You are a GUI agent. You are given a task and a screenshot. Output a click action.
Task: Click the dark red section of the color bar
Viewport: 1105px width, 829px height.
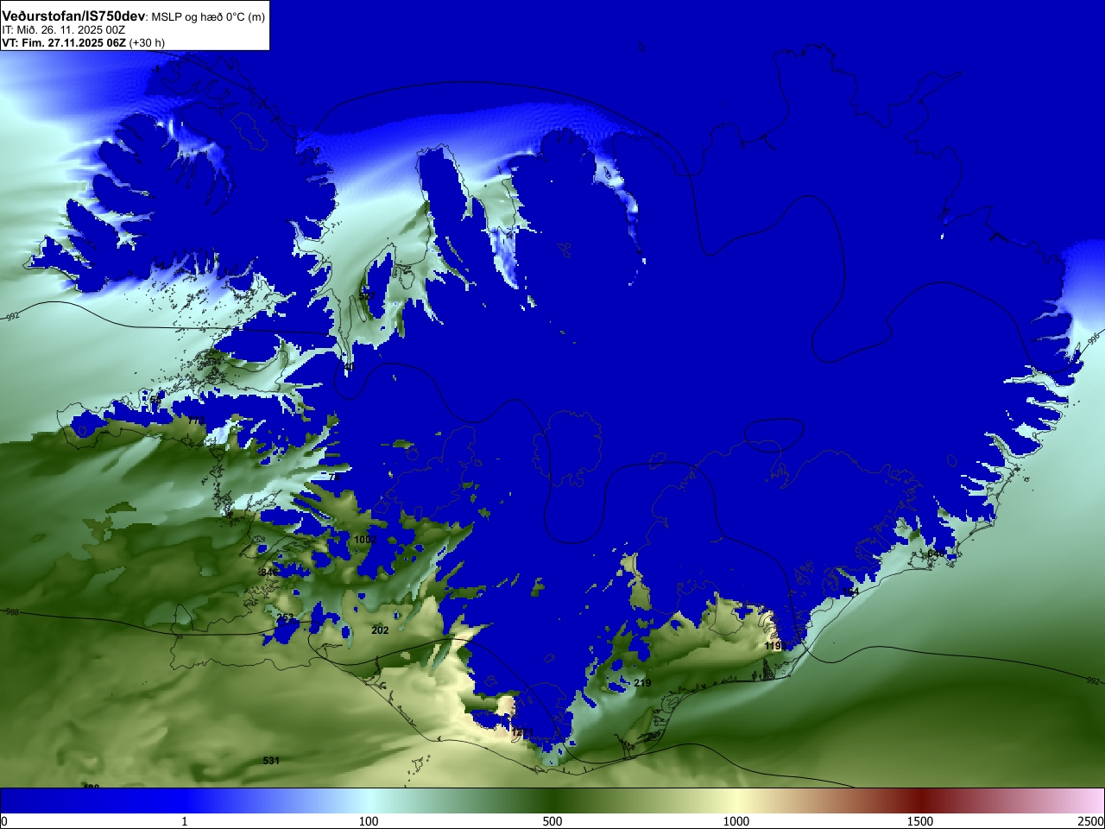pyautogui.click(x=920, y=801)
